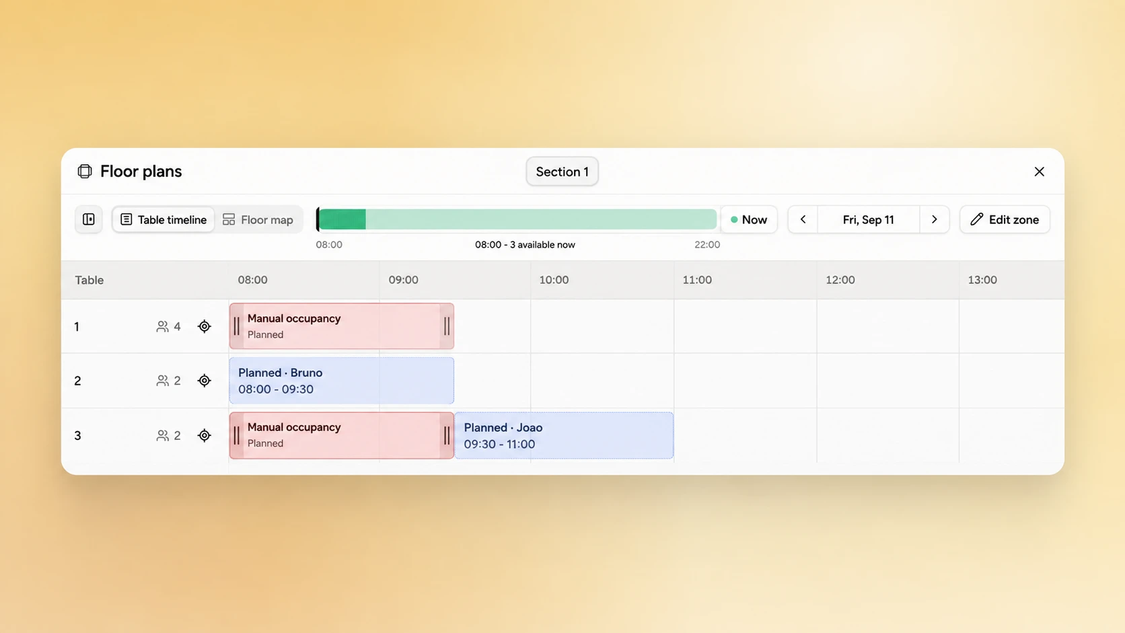
Task: Locate table 2 with target icon
Action: pos(205,381)
